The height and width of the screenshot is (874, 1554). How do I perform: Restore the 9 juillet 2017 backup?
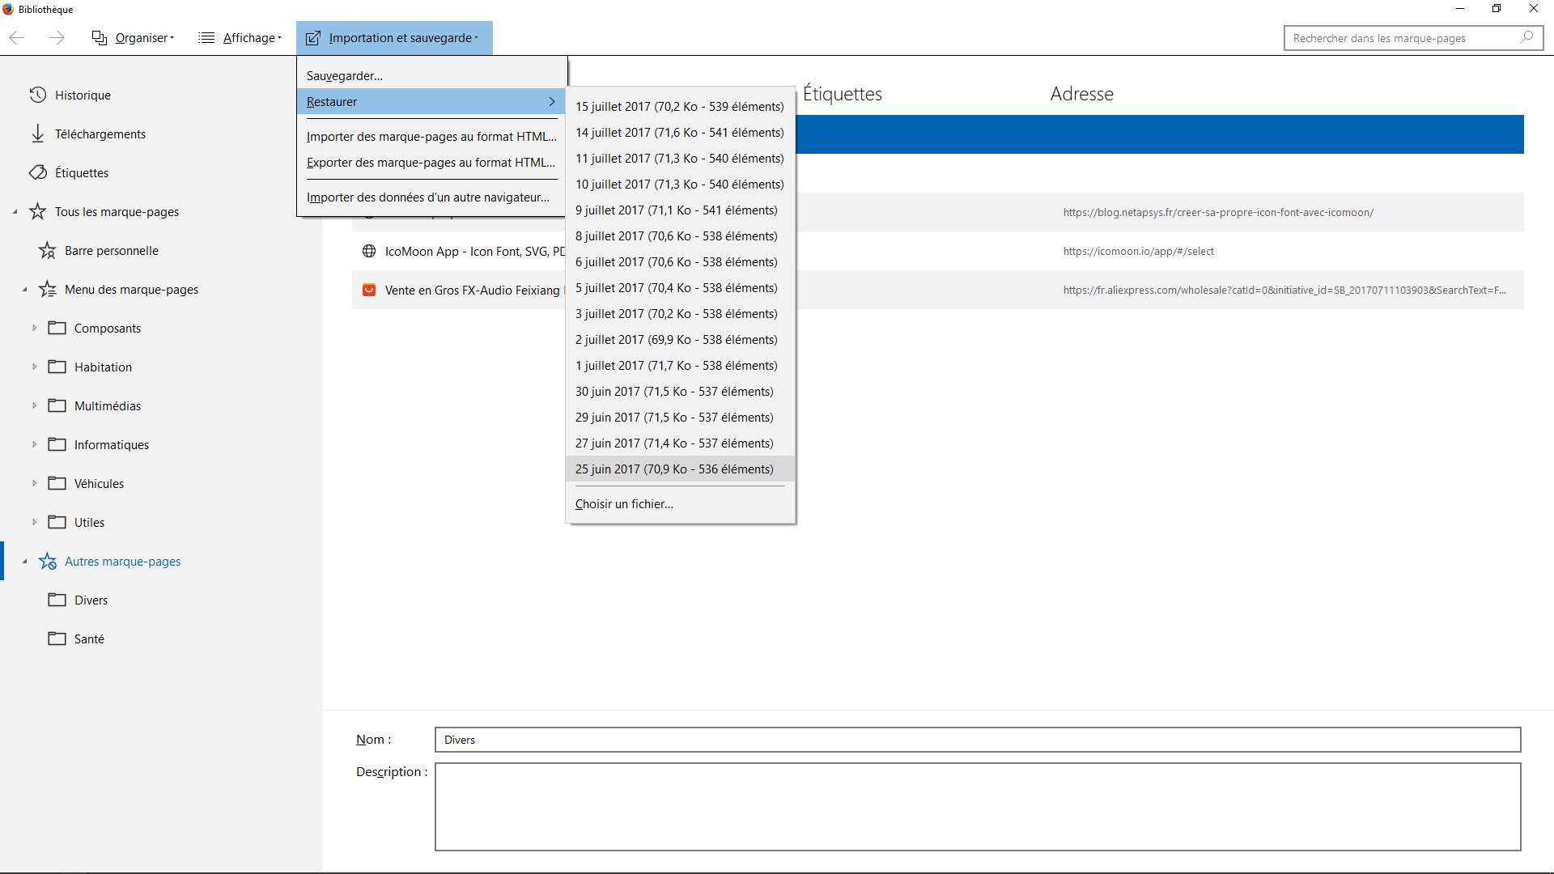pyautogui.click(x=680, y=210)
